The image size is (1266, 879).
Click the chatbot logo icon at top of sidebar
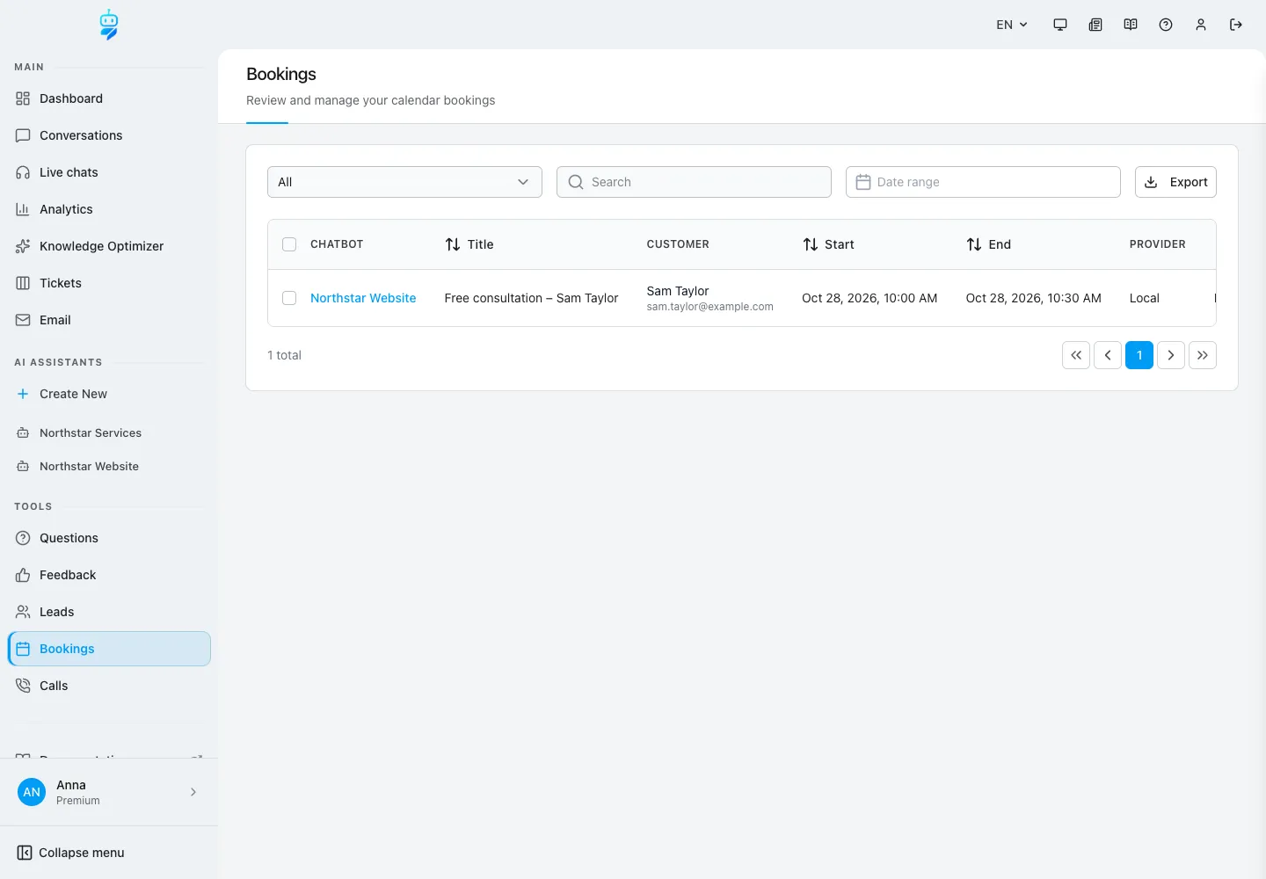pos(109,25)
